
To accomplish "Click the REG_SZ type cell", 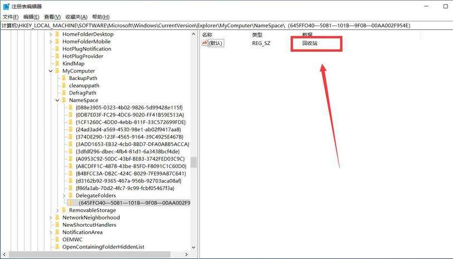I will click(261, 43).
